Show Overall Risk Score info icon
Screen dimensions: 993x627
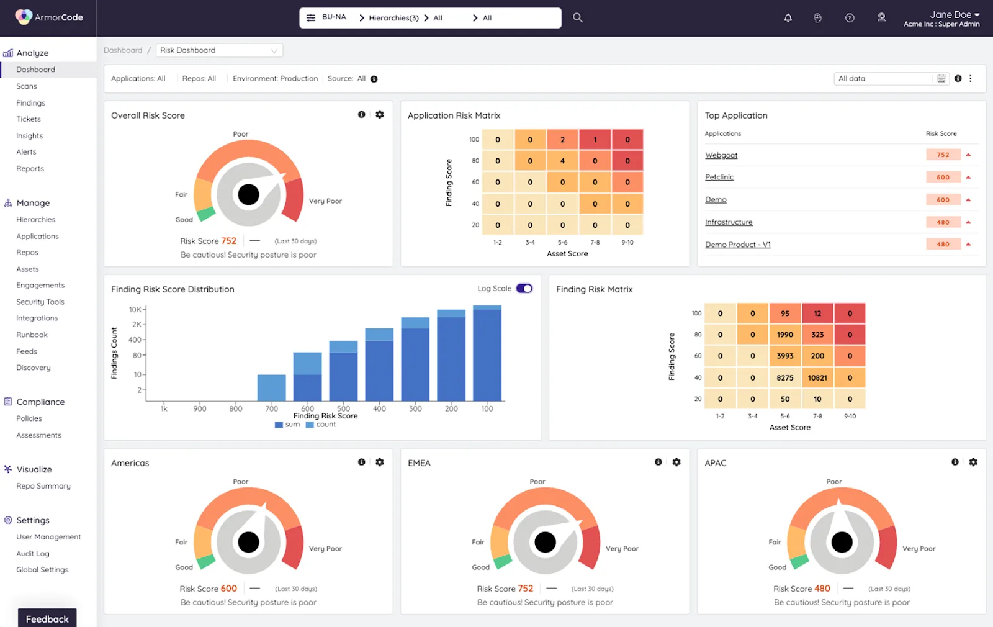point(362,115)
